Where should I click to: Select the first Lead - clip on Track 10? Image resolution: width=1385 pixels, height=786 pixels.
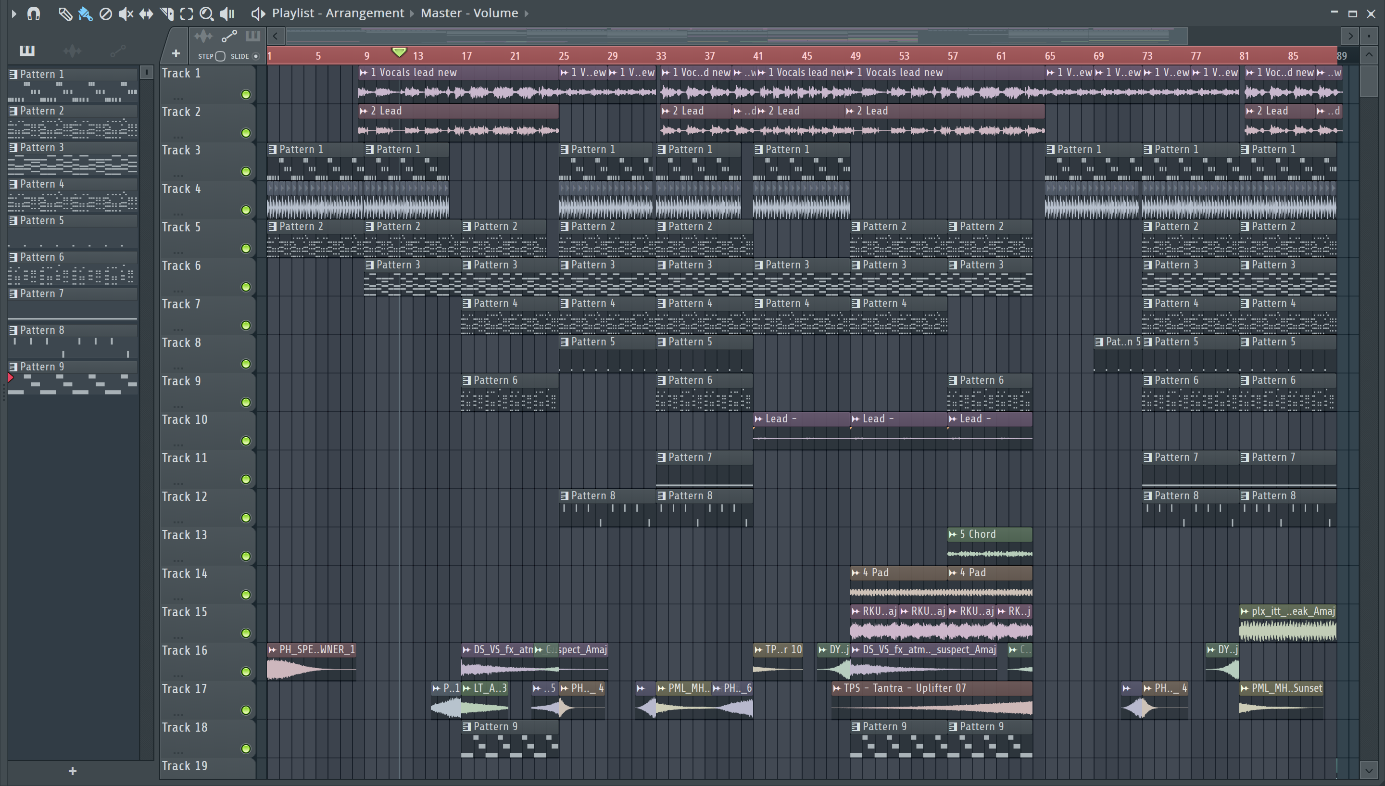pos(801,431)
